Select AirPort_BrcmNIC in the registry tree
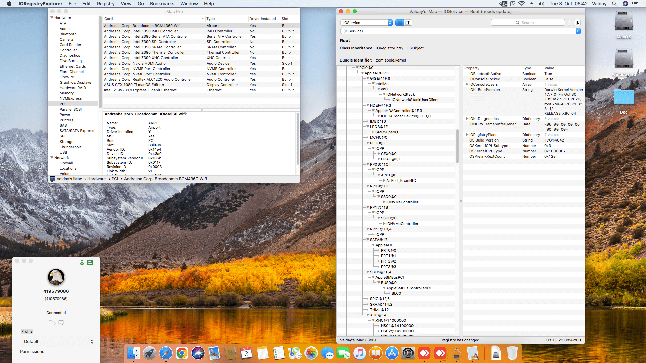This screenshot has width=646, height=363. pos(401,180)
